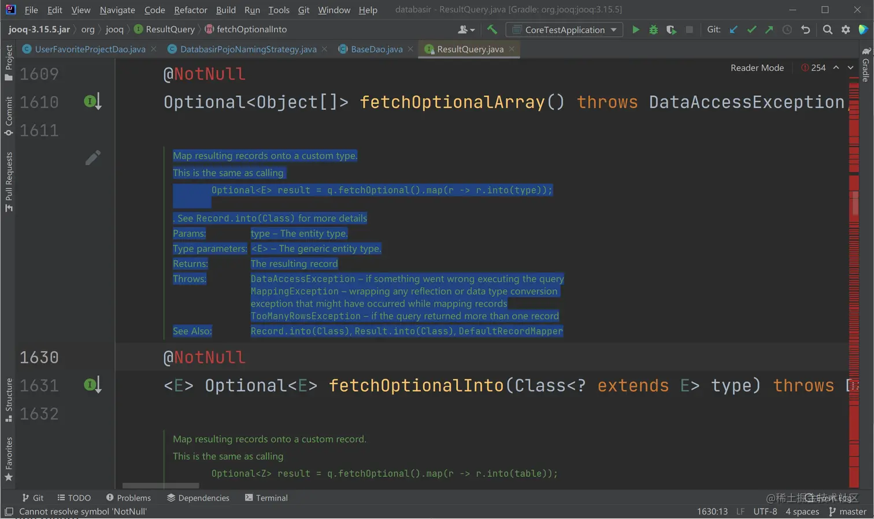This screenshot has height=519, width=874.
Task: Click the editor horizontal scrollbar thumb
Action: [161, 486]
